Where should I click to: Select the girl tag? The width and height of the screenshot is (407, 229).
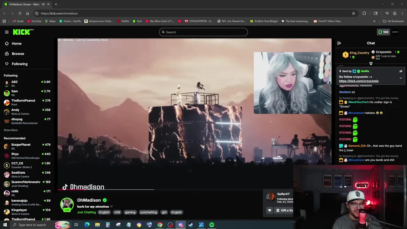[x=164, y=212]
